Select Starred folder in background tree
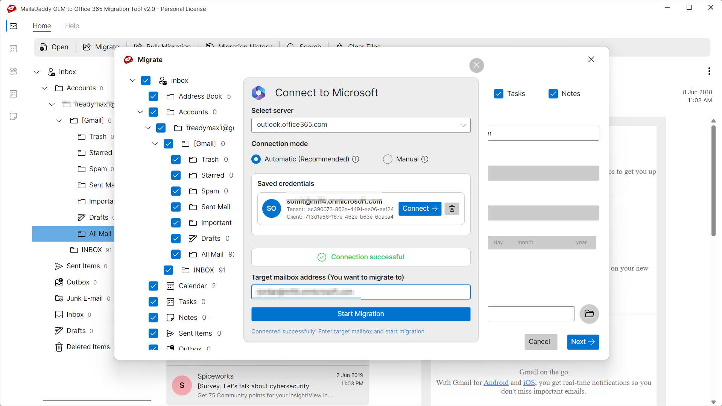Screen dimensions: 722x406 (x=95, y=153)
